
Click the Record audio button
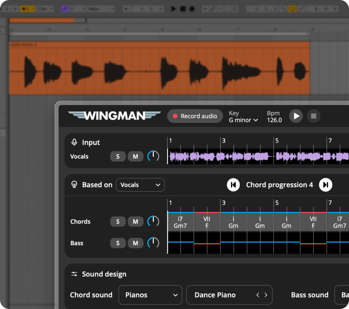(195, 116)
